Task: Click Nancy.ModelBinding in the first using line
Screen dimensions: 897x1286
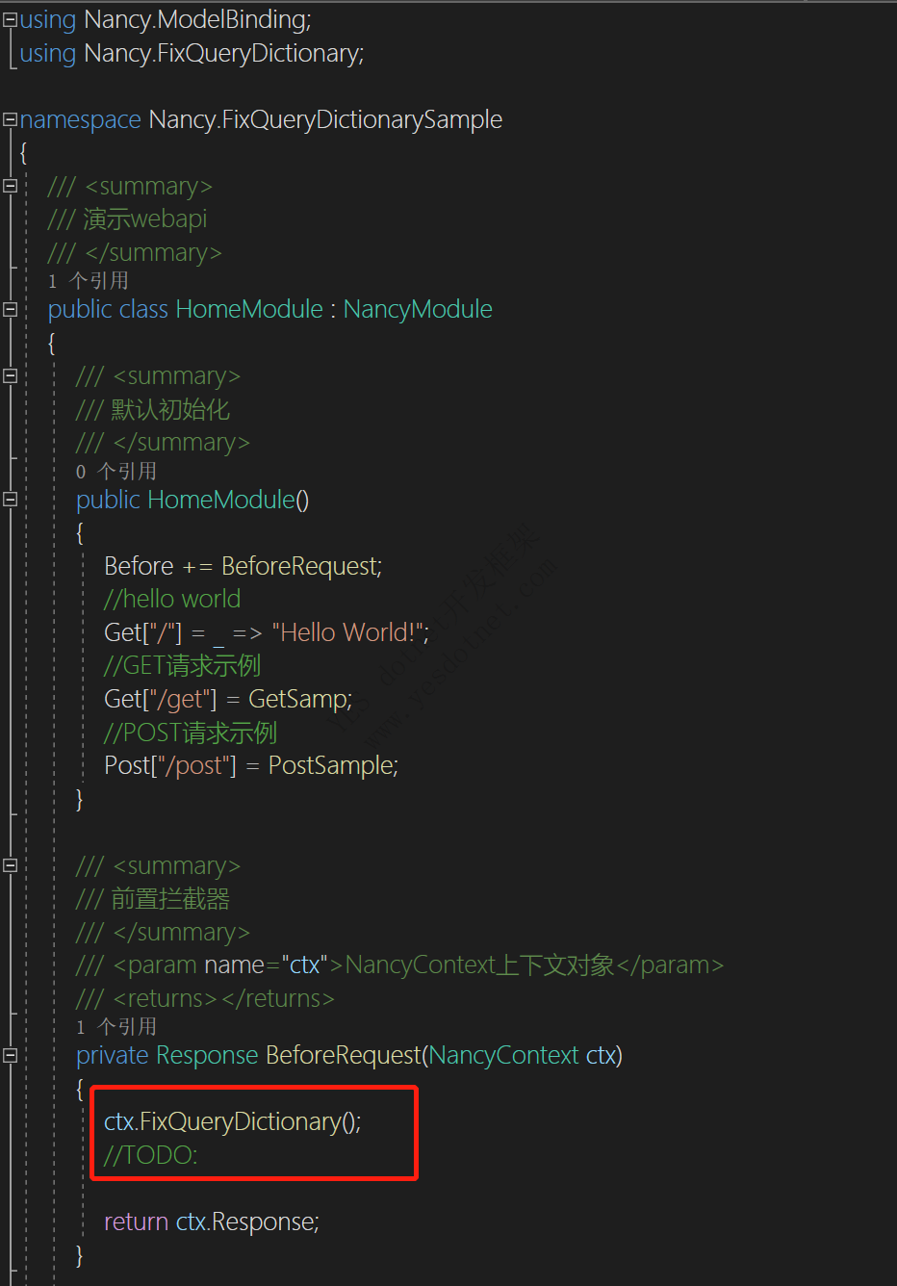Action: tap(196, 19)
